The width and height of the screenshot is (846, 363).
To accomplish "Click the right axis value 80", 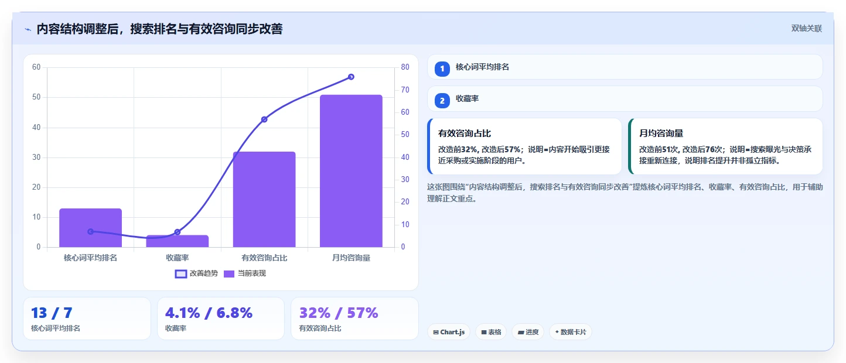I will coord(405,67).
